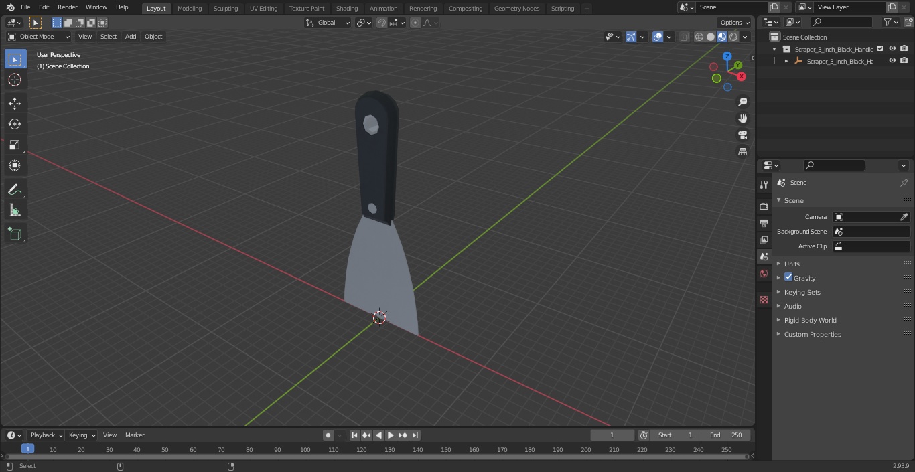Open the Render menu
The height and width of the screenshot is (472, 915).
coord(67,7)
